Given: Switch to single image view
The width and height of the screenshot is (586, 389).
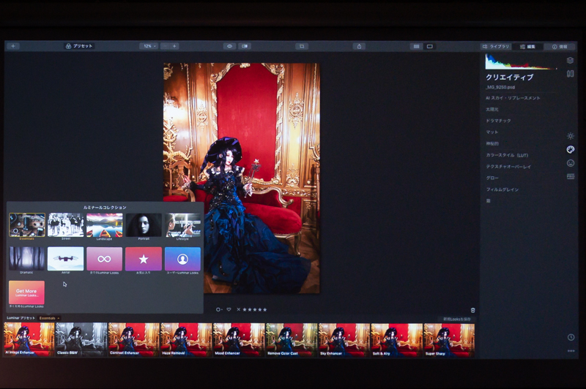Looking at the screenshot, I should point(430,46).
